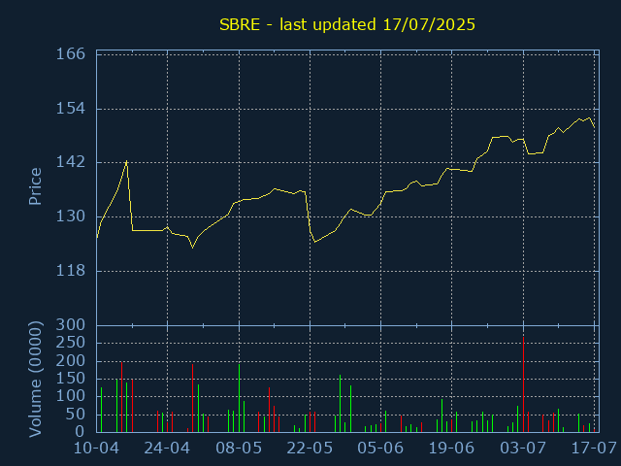The width and height of the screenshot is (621, 466).
Task: Click the 150 volume axis value
Action: point(71,379)
